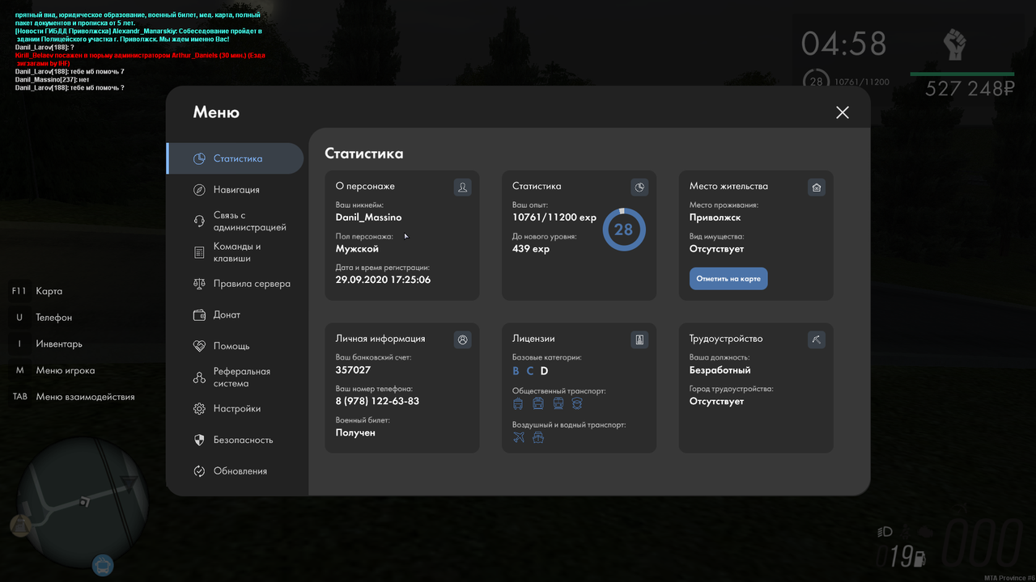The width and height of the screenshot is (1036, 582).
Task: Click the phone number 8 (978) 122-63-83
Action: pyautogui.click(x=377, y=401)
